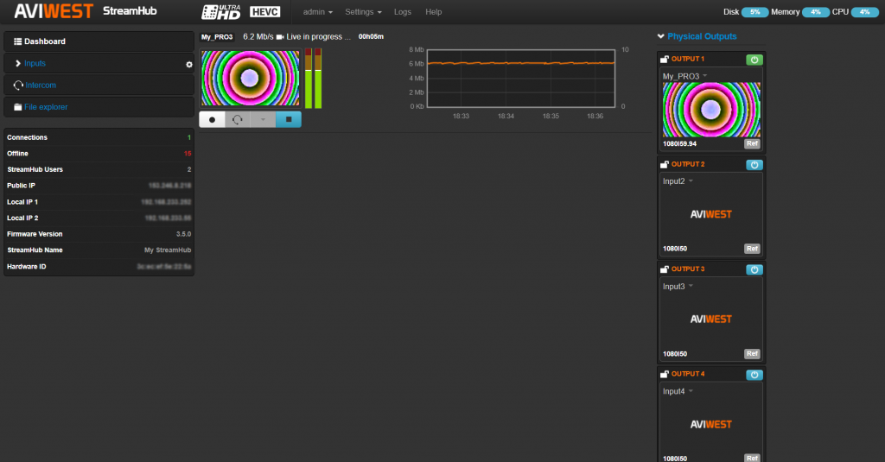The image size is (885, 462).
Task: Click the Physical Outputs heading link
Action: point(702,36)
